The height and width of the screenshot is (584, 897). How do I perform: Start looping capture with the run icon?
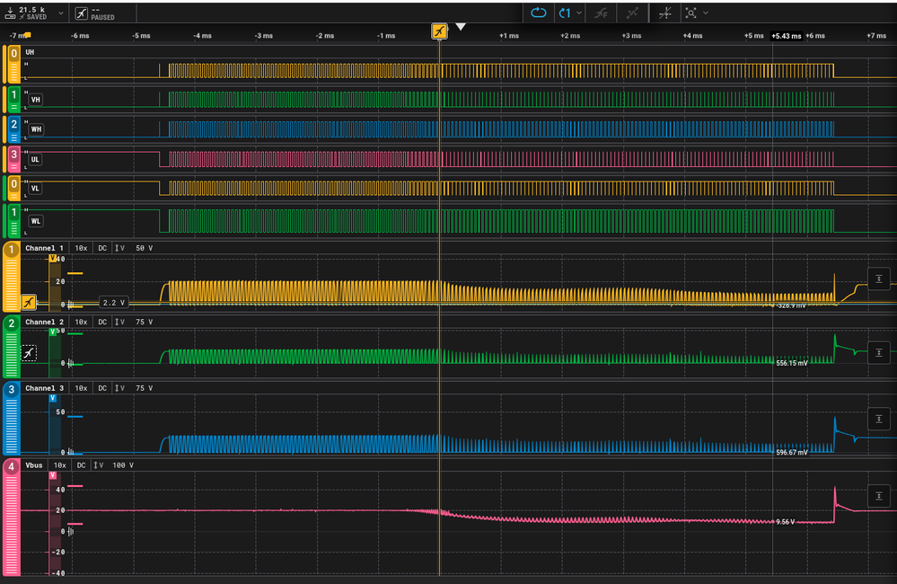(x=539, y=13)
